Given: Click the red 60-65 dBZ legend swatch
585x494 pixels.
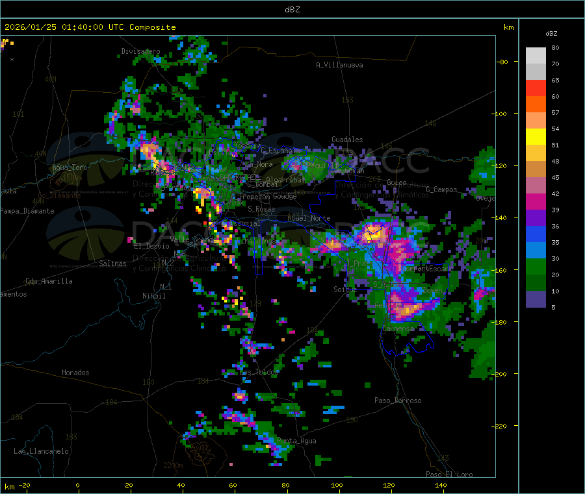Looking at the screenshot, I should (x=536, y=88).
